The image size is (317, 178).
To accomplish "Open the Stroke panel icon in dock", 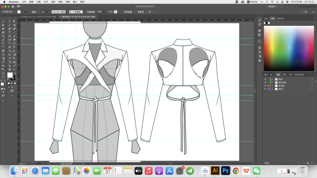I will point(260,52).
